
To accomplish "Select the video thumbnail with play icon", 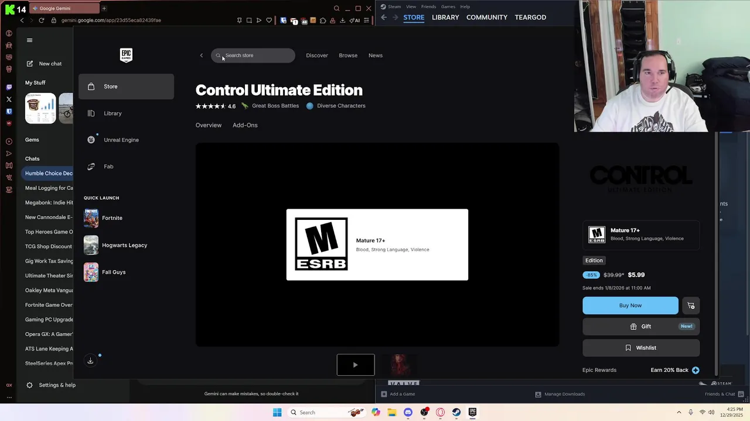I will [356, 365].
